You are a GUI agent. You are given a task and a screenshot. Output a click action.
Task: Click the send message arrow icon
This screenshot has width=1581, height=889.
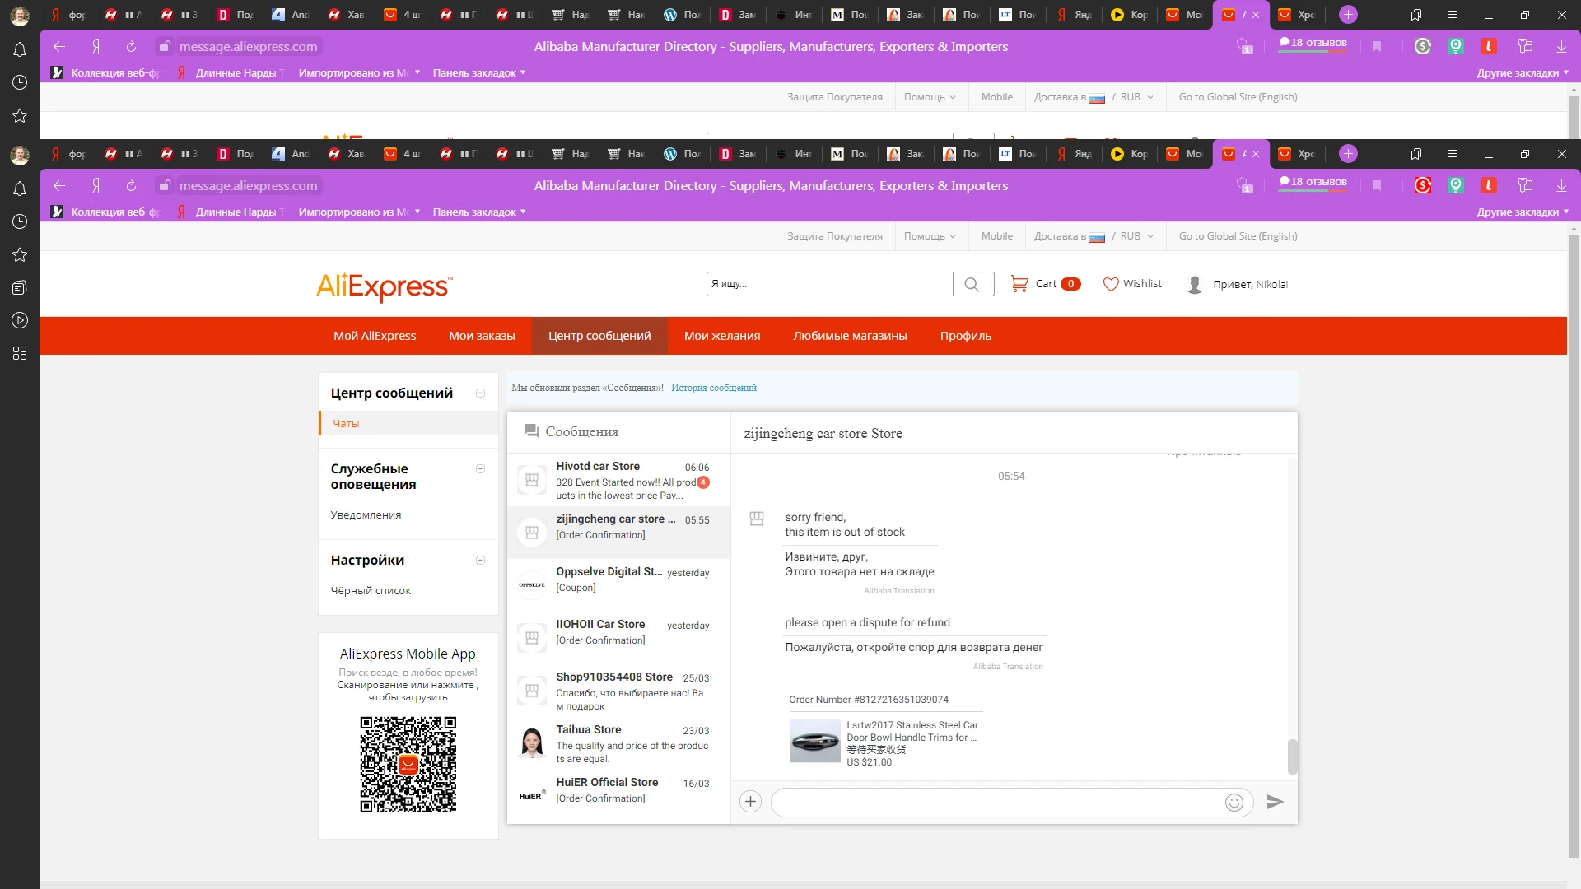click(x=1275, y=802)
